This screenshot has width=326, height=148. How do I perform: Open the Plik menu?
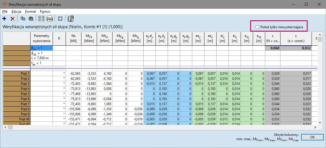point(5,12)
